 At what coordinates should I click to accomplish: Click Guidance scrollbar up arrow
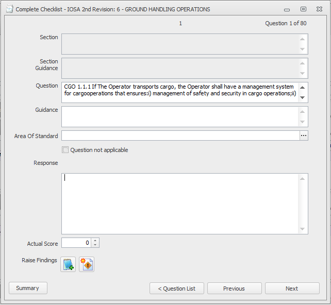(302, 112)
